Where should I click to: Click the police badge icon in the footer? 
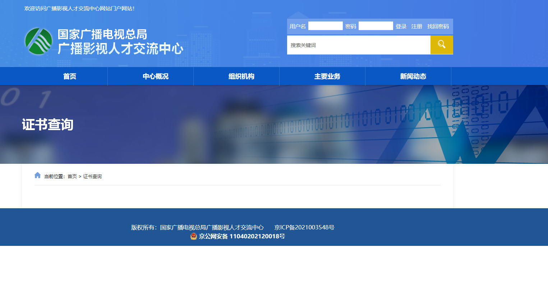pyautogui.click(x=194, y=236)
